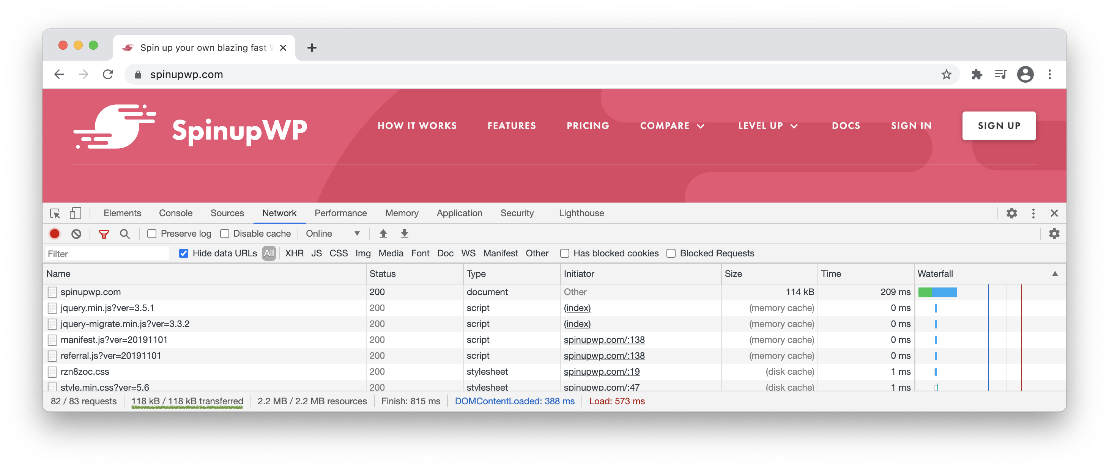This screenshot has width=1109, height=468.
Task: Activate the inspect element picker
Action: tap(55, 213)
